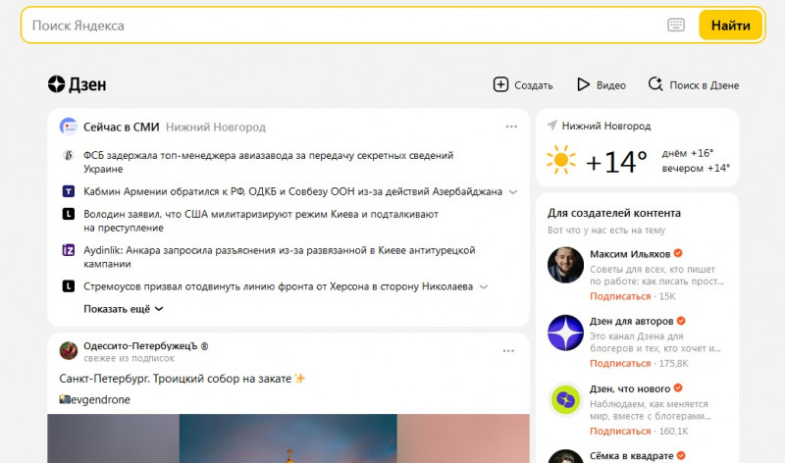Image resolution: width=785 pixels, height=463 pixels.
Task: Click the Создать plus icon
Action: [x=500, y=84]
